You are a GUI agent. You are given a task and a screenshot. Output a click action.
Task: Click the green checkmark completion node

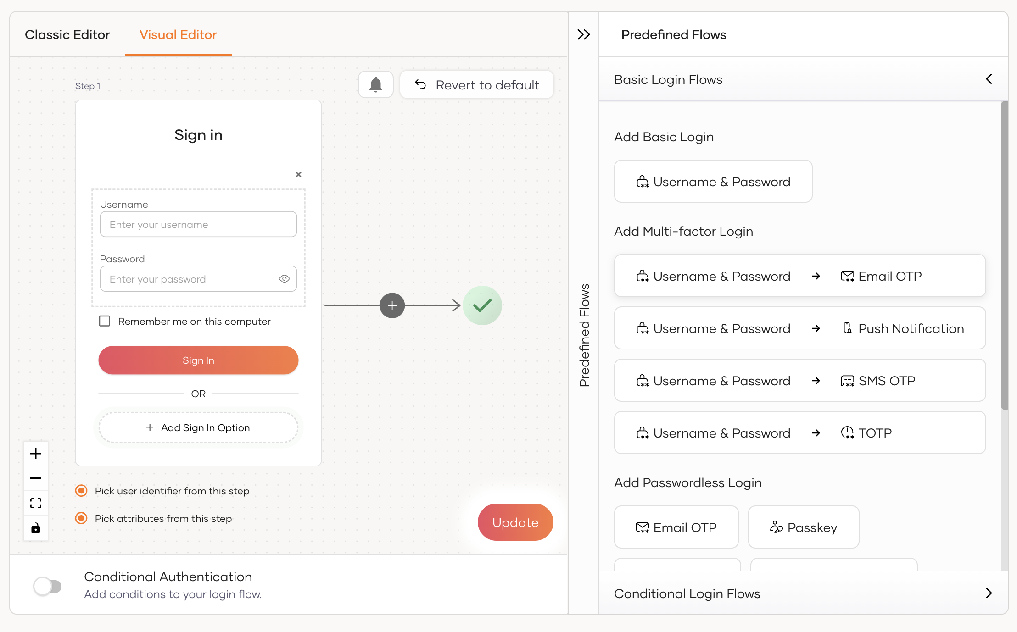482,305
